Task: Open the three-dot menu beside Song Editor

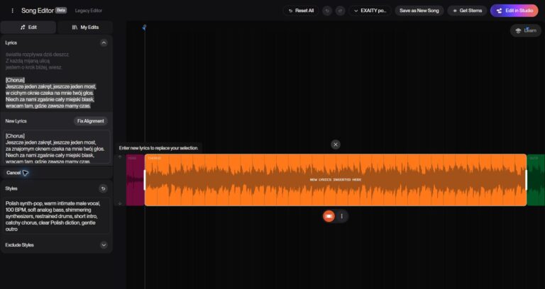Action: point(13,11)
